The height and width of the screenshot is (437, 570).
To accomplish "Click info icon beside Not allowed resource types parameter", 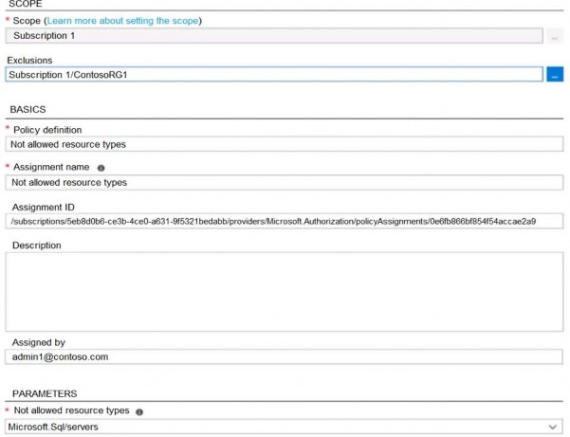I will click(x=139, y=412).
